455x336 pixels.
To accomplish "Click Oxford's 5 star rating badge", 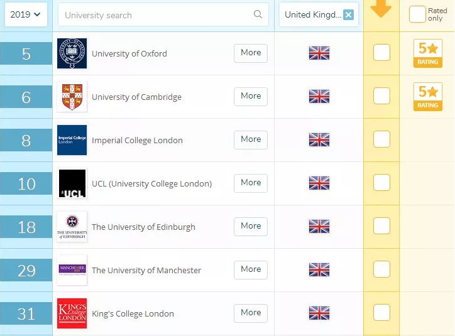I will pos(428,53).
